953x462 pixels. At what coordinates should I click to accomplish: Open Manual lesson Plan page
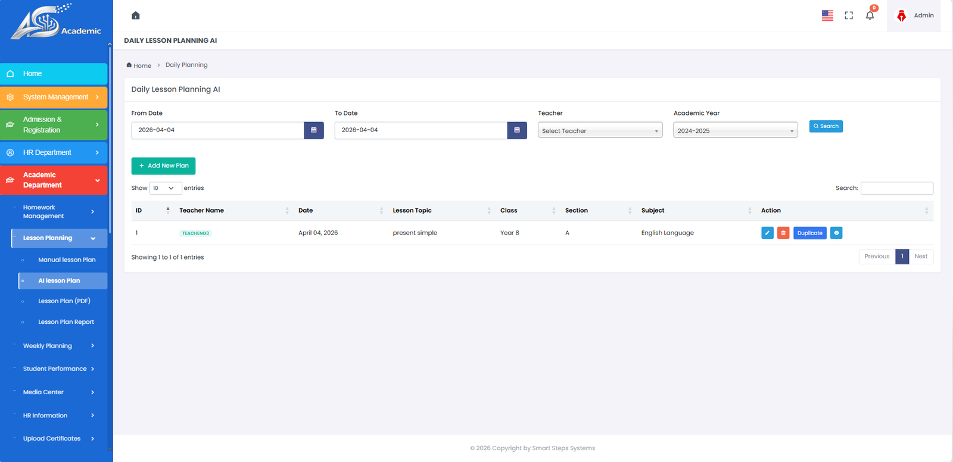(67, 260)
